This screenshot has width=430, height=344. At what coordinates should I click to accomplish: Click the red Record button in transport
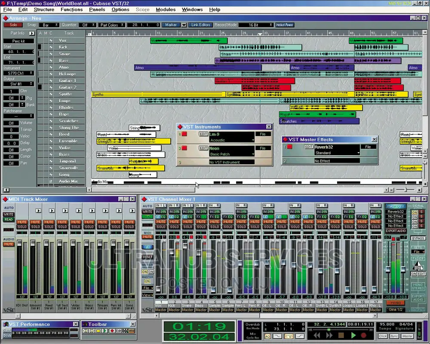click(x=364, y=335)
